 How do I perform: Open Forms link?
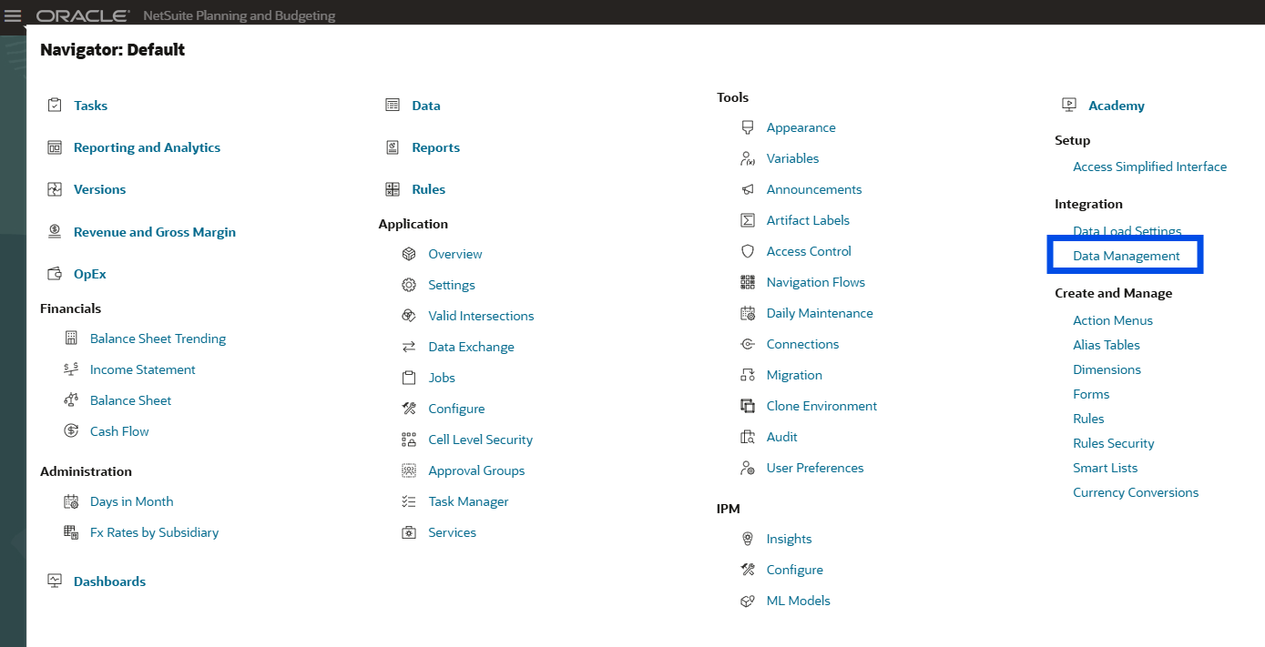1091,394
